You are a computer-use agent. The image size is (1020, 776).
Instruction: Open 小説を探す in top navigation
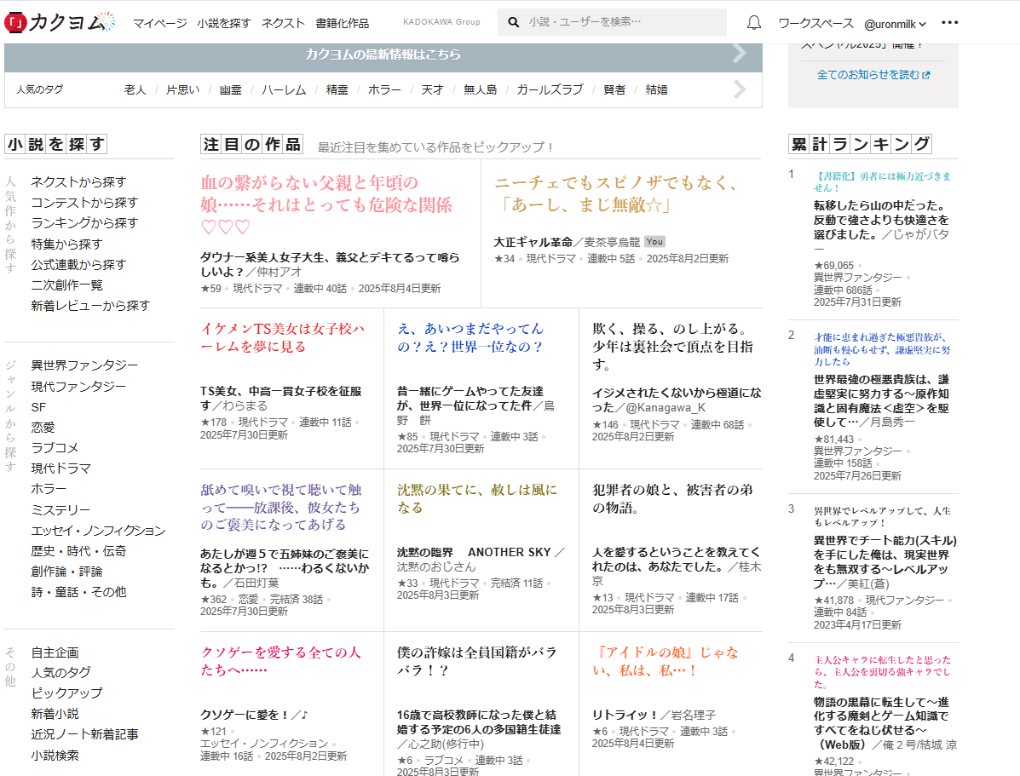coord(224,23)
